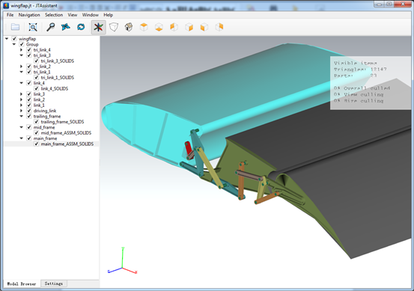Viewport: 414px width, 291px height.
Task: Expand the link_3 tree node
Action: pyautogui.click(x=22, y=94)
